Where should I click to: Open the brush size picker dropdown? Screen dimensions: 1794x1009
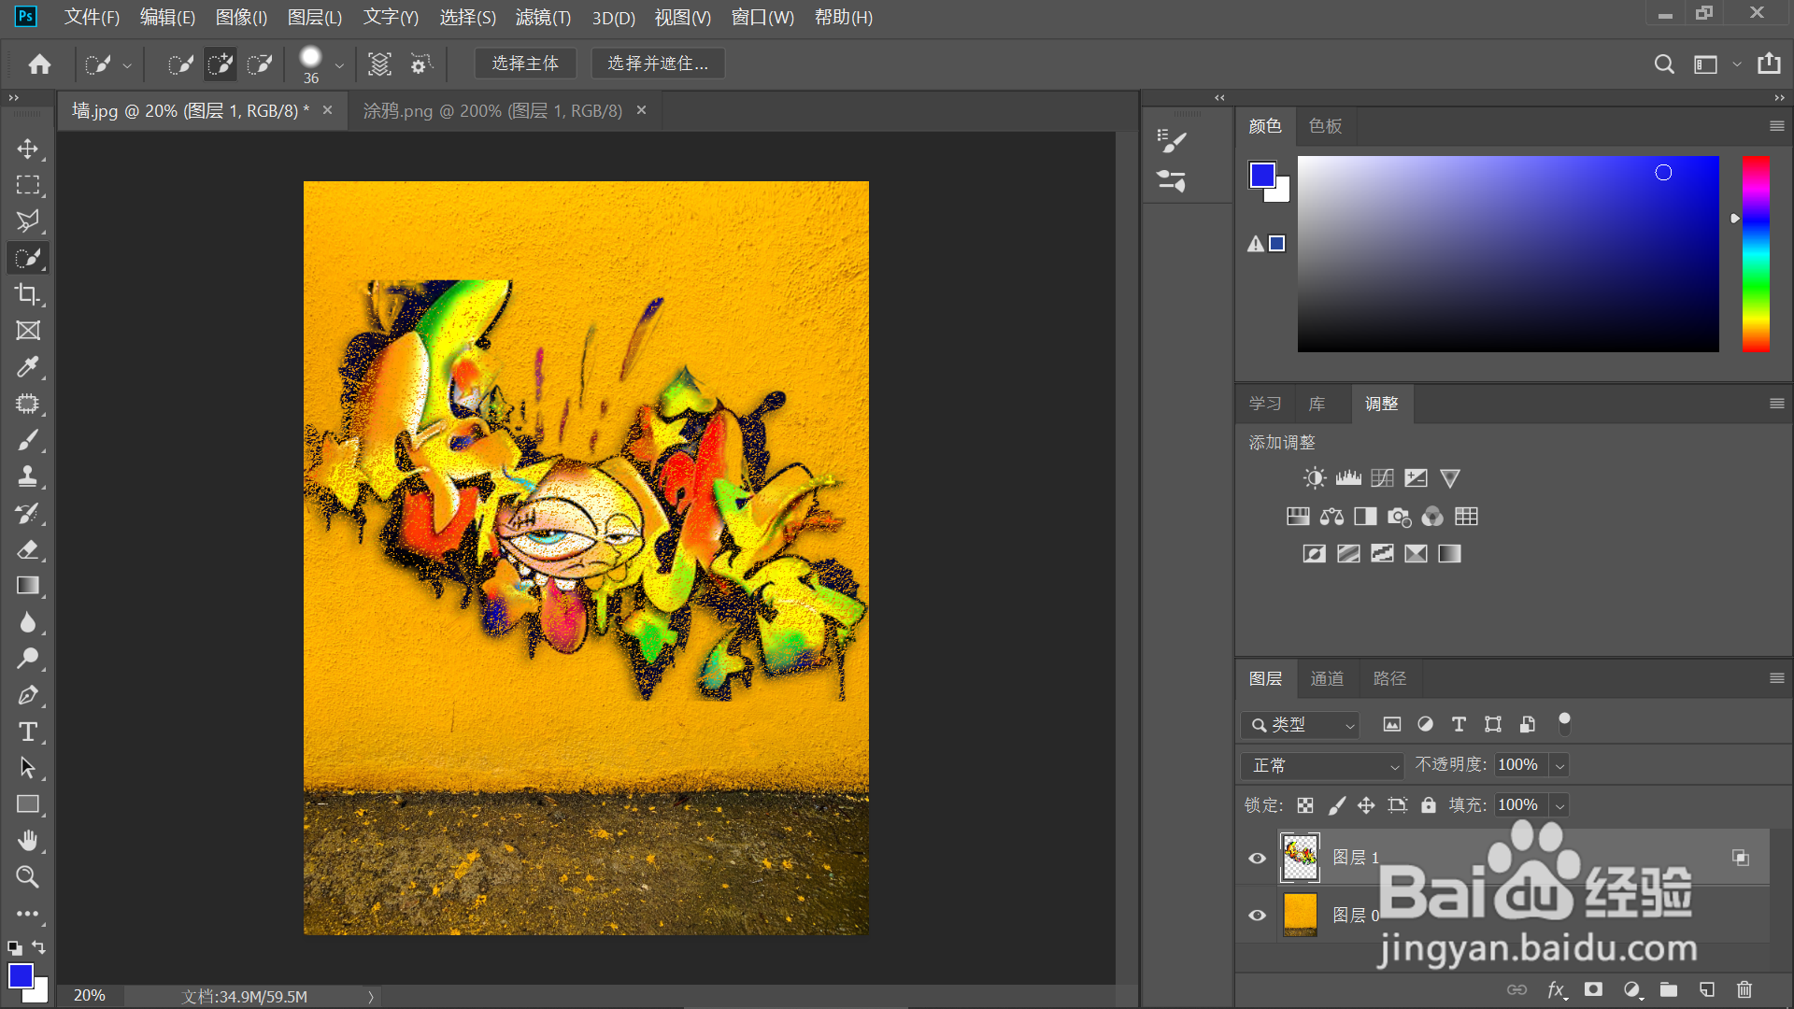339,64
